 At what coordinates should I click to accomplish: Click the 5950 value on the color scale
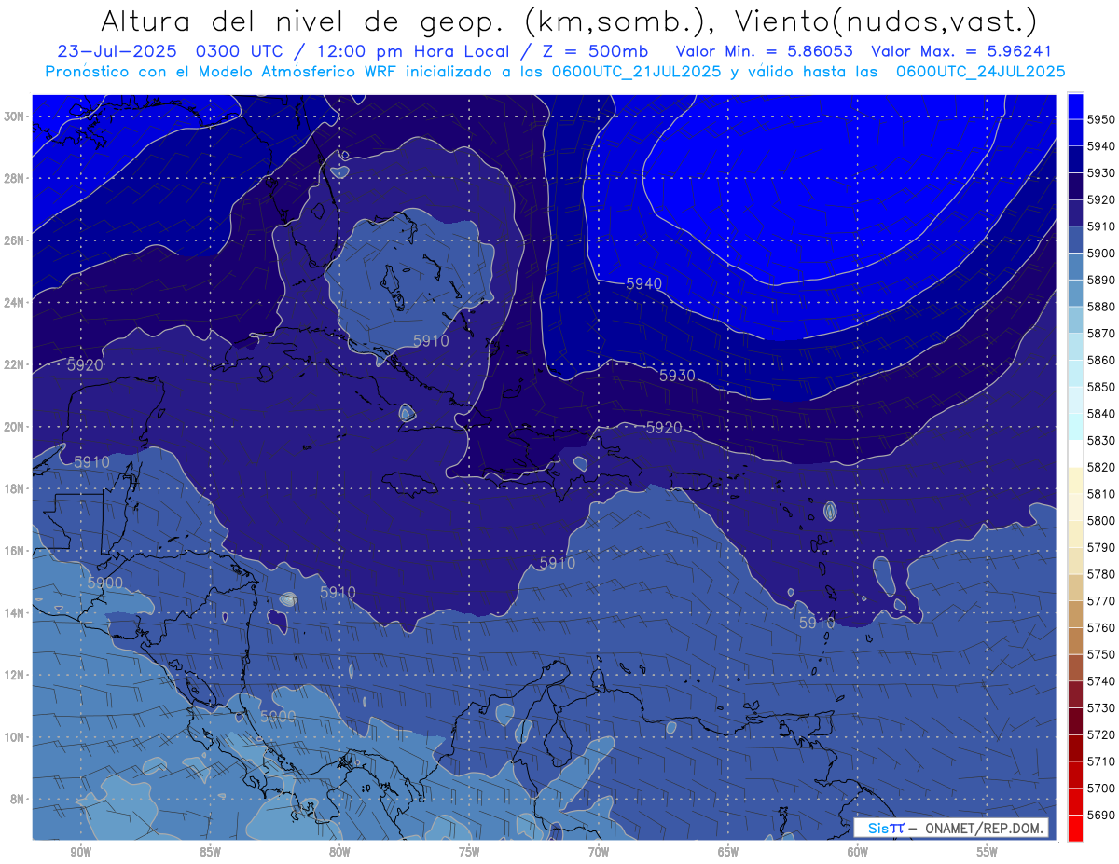pos(1101,119)
